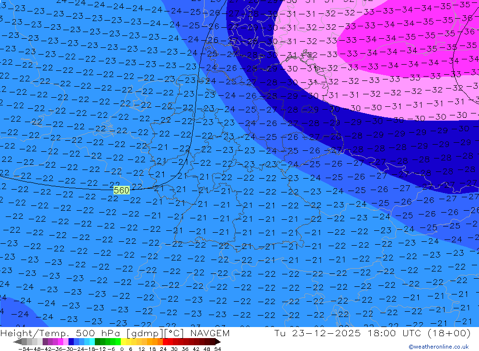This screenshot has height=351, width=479.
Task: Click the bright magenta swatch in the color scale
Action: click(x=60, y=341)
